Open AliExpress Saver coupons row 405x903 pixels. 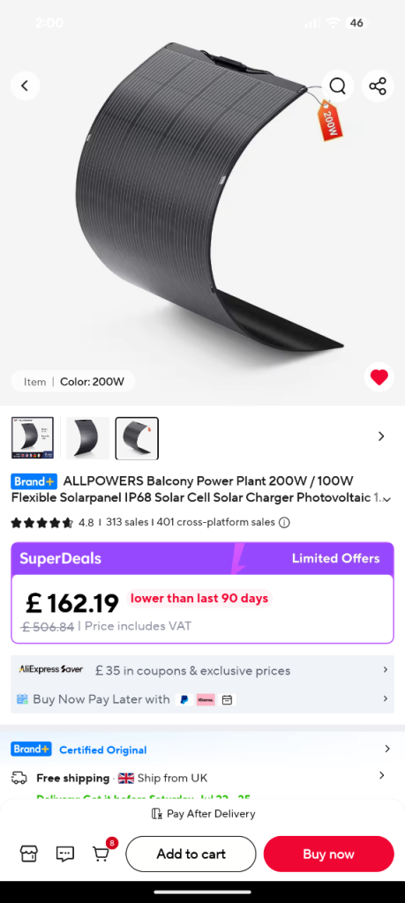[x=202, y=670]
